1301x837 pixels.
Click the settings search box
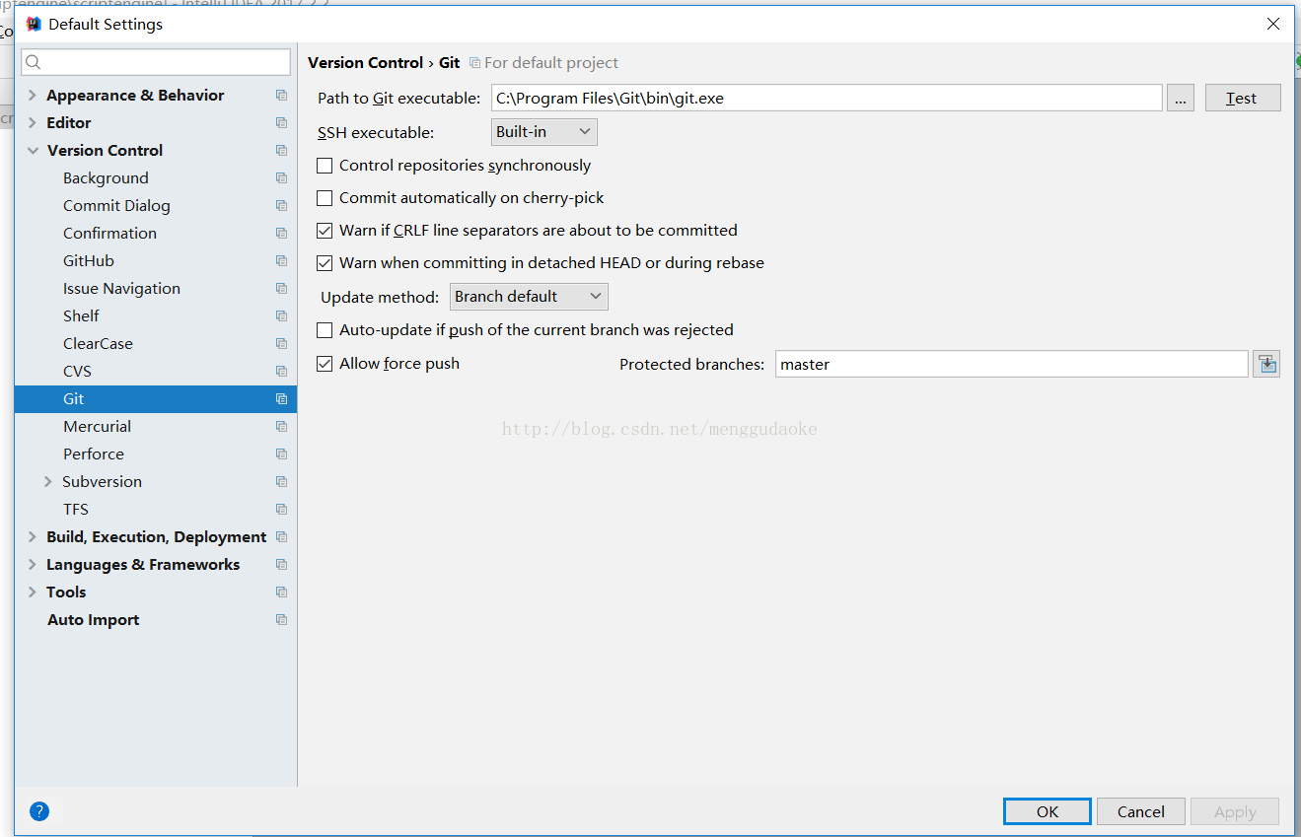pyautogui.click(x=156, y=62)
